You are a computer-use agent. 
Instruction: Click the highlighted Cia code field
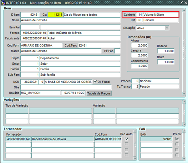pyautogui.click(x=55, y=15)
